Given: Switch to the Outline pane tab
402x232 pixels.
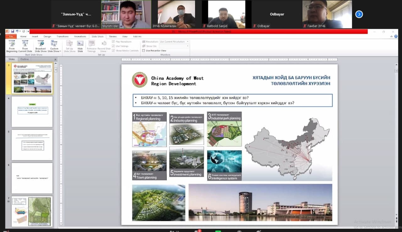Looking at the screenshot, I should pyautogui.click(x=24, y=59).
